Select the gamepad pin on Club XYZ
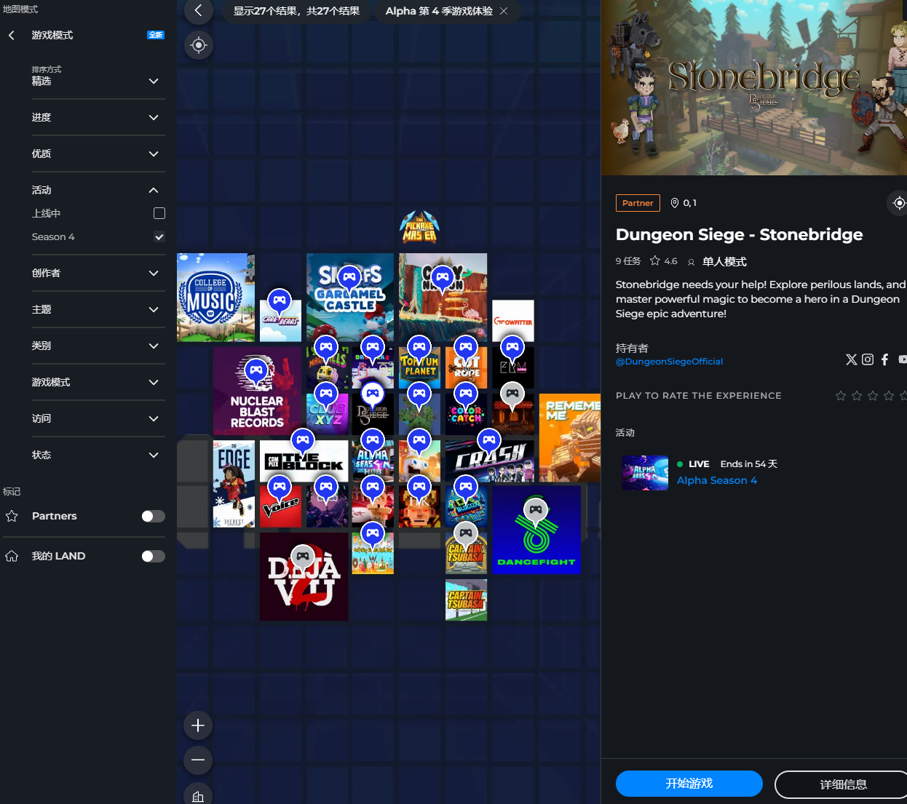Screen dimensions: 907x804 (x=326, y=396)
